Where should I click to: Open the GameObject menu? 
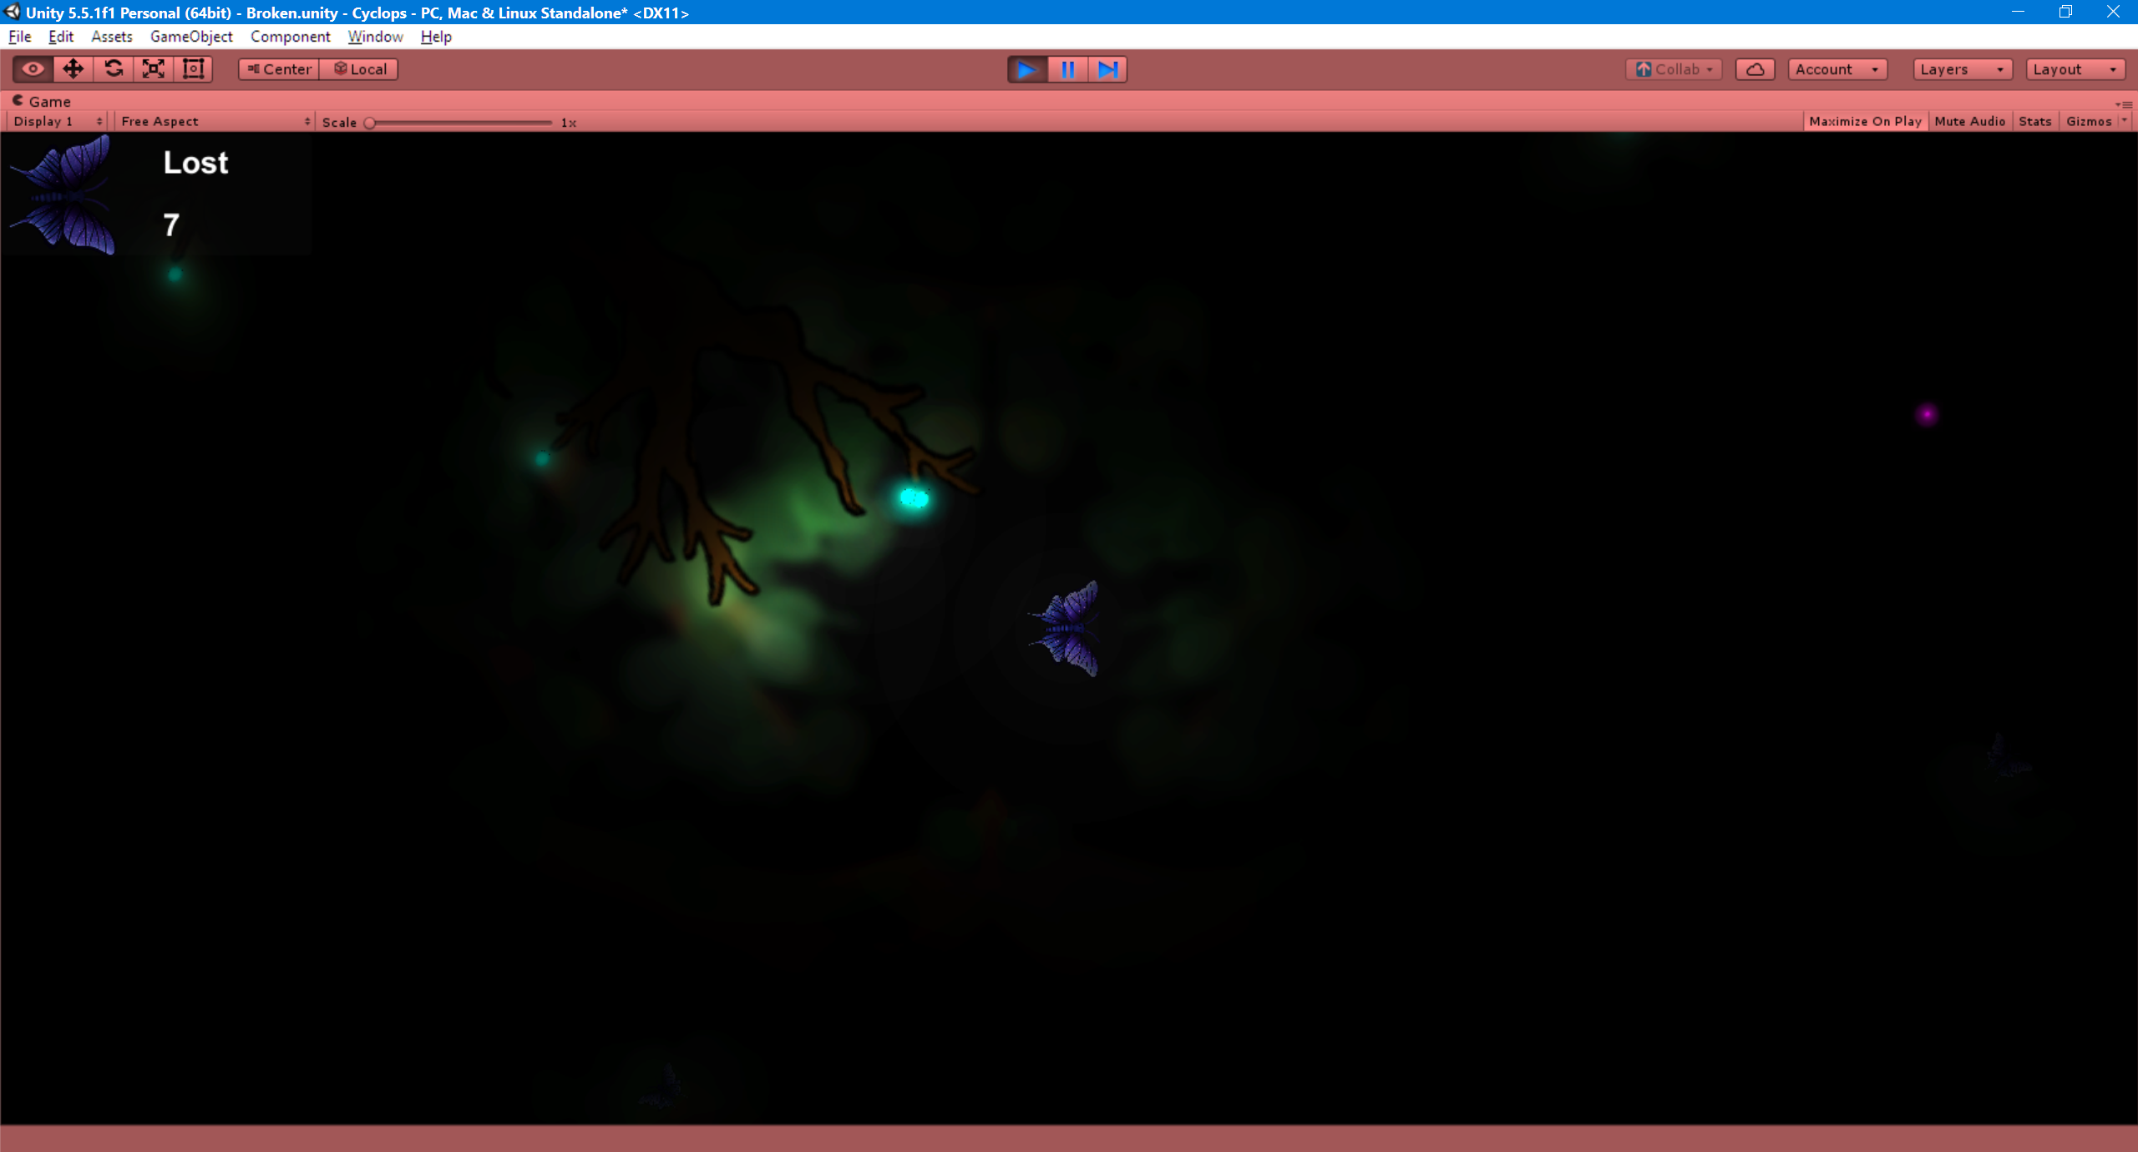click(x=191, y=37)
